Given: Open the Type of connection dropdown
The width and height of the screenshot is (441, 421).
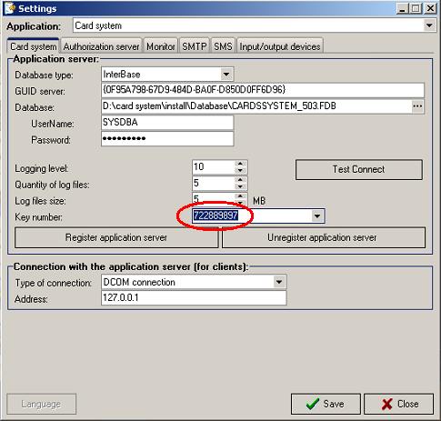Looking at the screenshot, I should pyautogui.click(x=279, y=282).
